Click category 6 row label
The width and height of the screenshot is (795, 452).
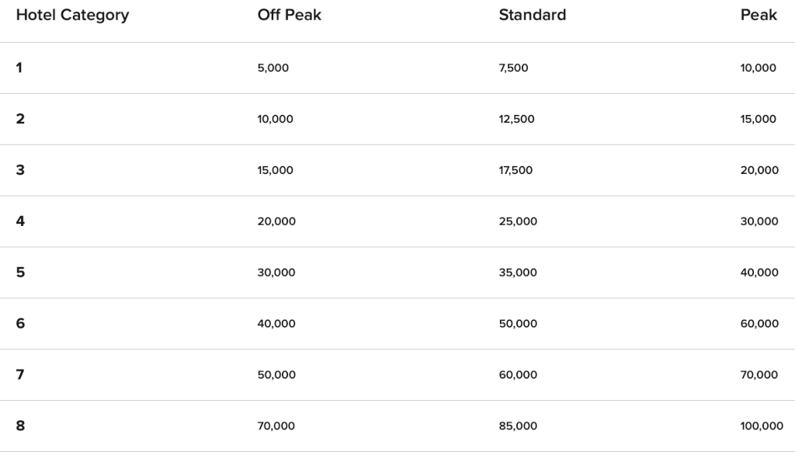[20, 324]
